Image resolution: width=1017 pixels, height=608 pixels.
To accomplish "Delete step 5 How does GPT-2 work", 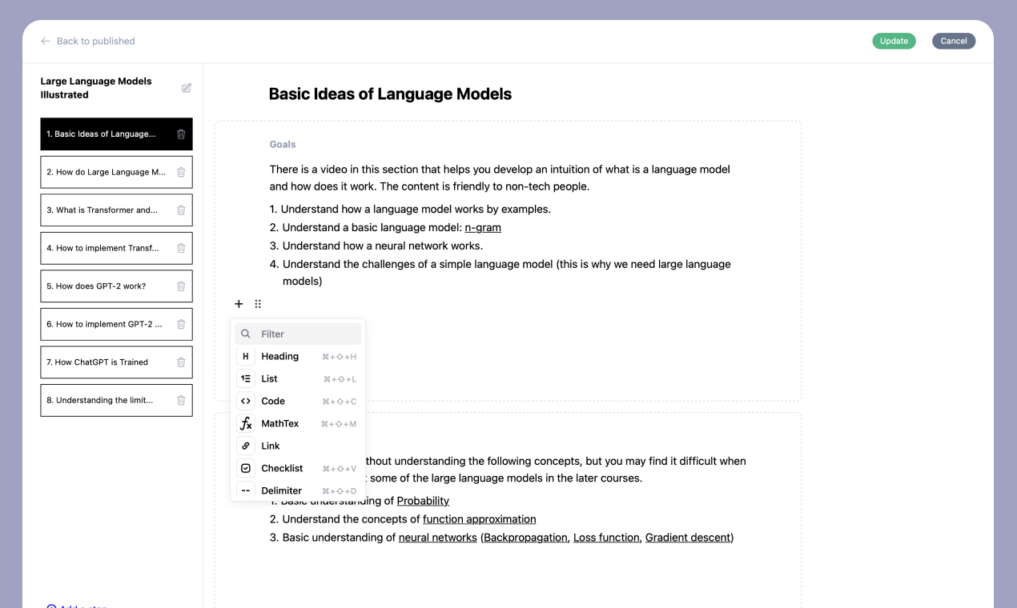I will [181, 286].
